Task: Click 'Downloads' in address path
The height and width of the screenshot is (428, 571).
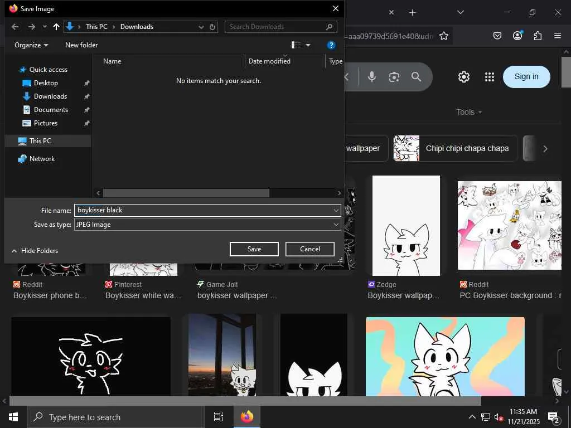Action: [x=137, y=27]
